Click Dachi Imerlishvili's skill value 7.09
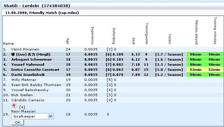This screenshot has width=224, height=127. pyautogui.click(x=136, y=75)
